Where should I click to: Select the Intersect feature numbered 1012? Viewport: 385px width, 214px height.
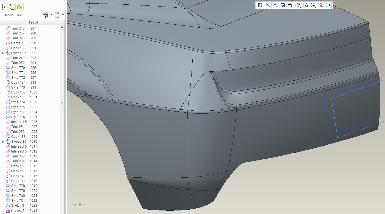click(x=19, y=151)
